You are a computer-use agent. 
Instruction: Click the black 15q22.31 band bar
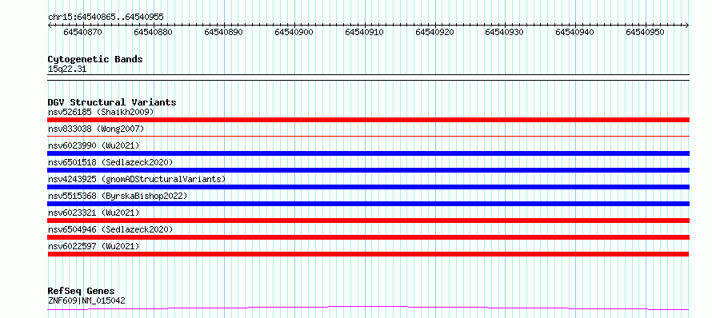click(x=368, y=78)
